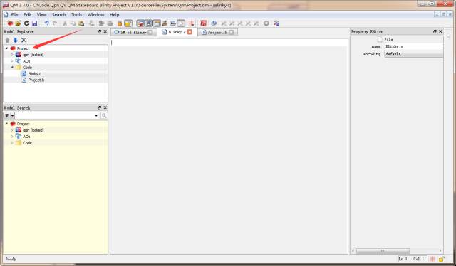
Task: Close the Model Search panel
Action: click(105, 107)
